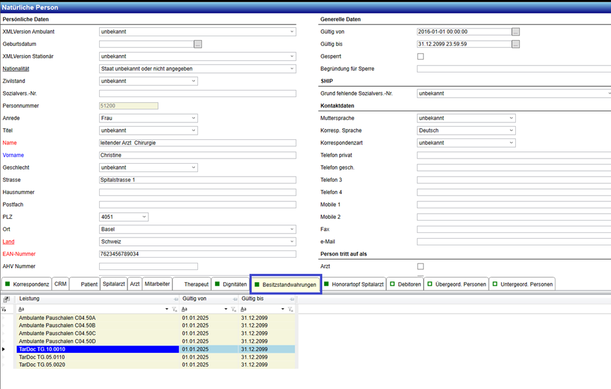Screen dimensions: 611x389
Task: Toggle the Gesperrt checkbox
Action: 421,56
